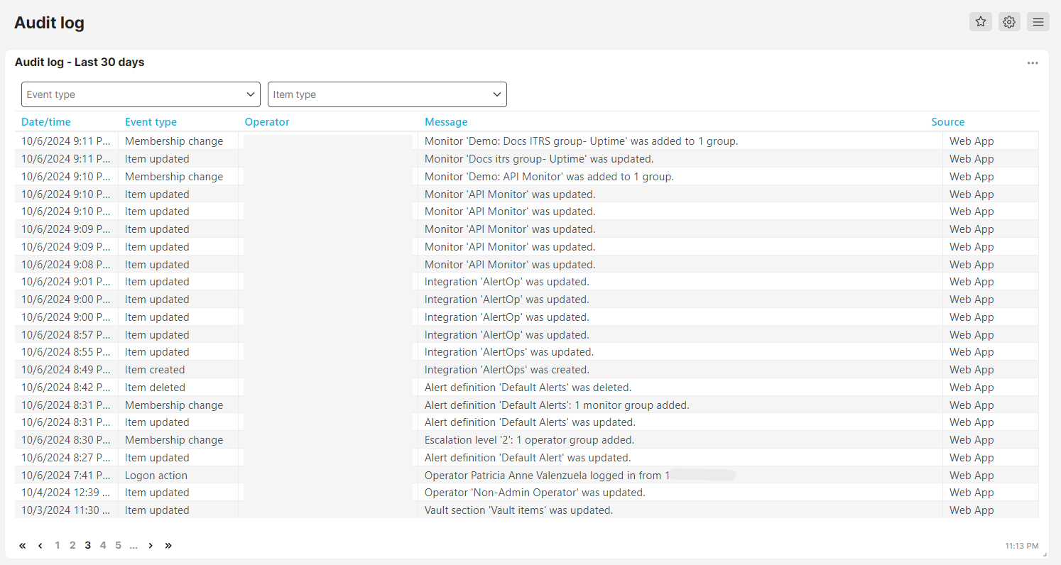Select message Vault section 'Vault items' updated
Screen dimensions: 1061x565
518,510
